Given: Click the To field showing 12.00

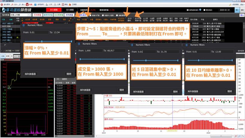Looking at the screenshot, I should click(224, 52).
